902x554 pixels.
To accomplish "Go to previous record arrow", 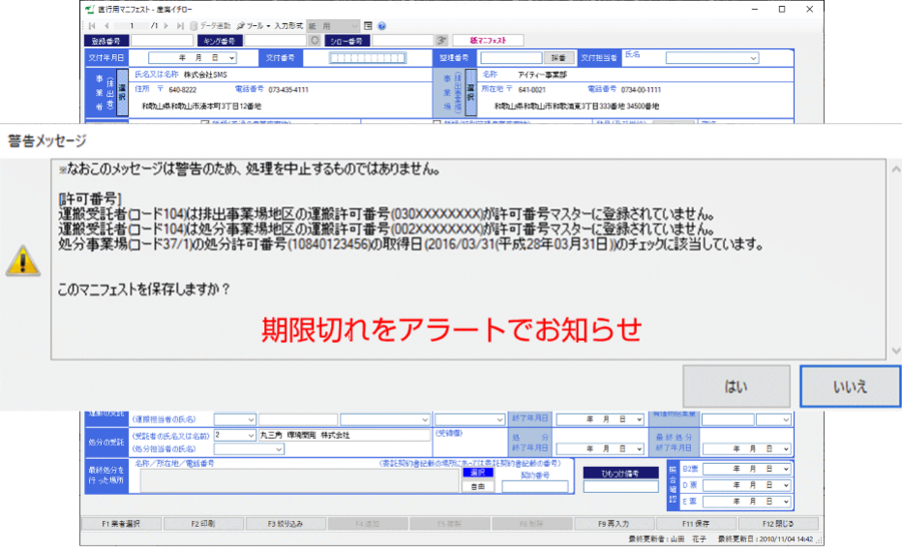I will [x=106, y=26].
